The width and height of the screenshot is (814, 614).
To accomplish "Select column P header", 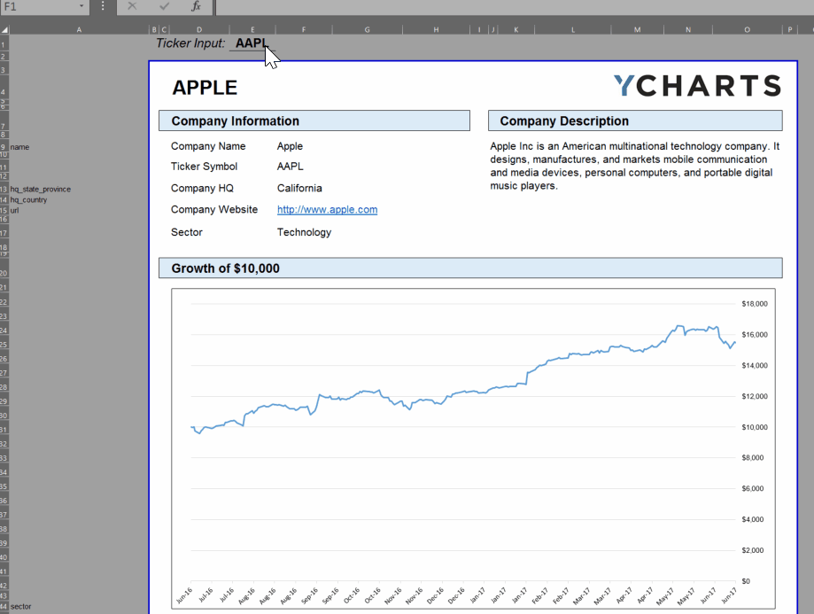I will point(789,29).
